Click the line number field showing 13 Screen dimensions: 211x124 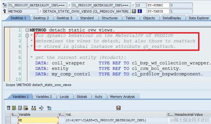(141, 5)
